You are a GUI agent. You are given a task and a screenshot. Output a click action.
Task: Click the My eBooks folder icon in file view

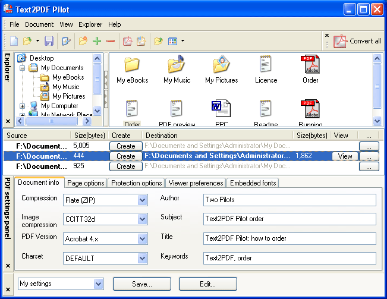132,64
